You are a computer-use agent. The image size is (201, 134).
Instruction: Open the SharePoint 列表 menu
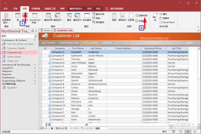point(35,18)
